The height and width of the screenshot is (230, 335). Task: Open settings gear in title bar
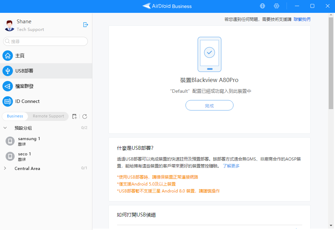[x=276, y=6]
